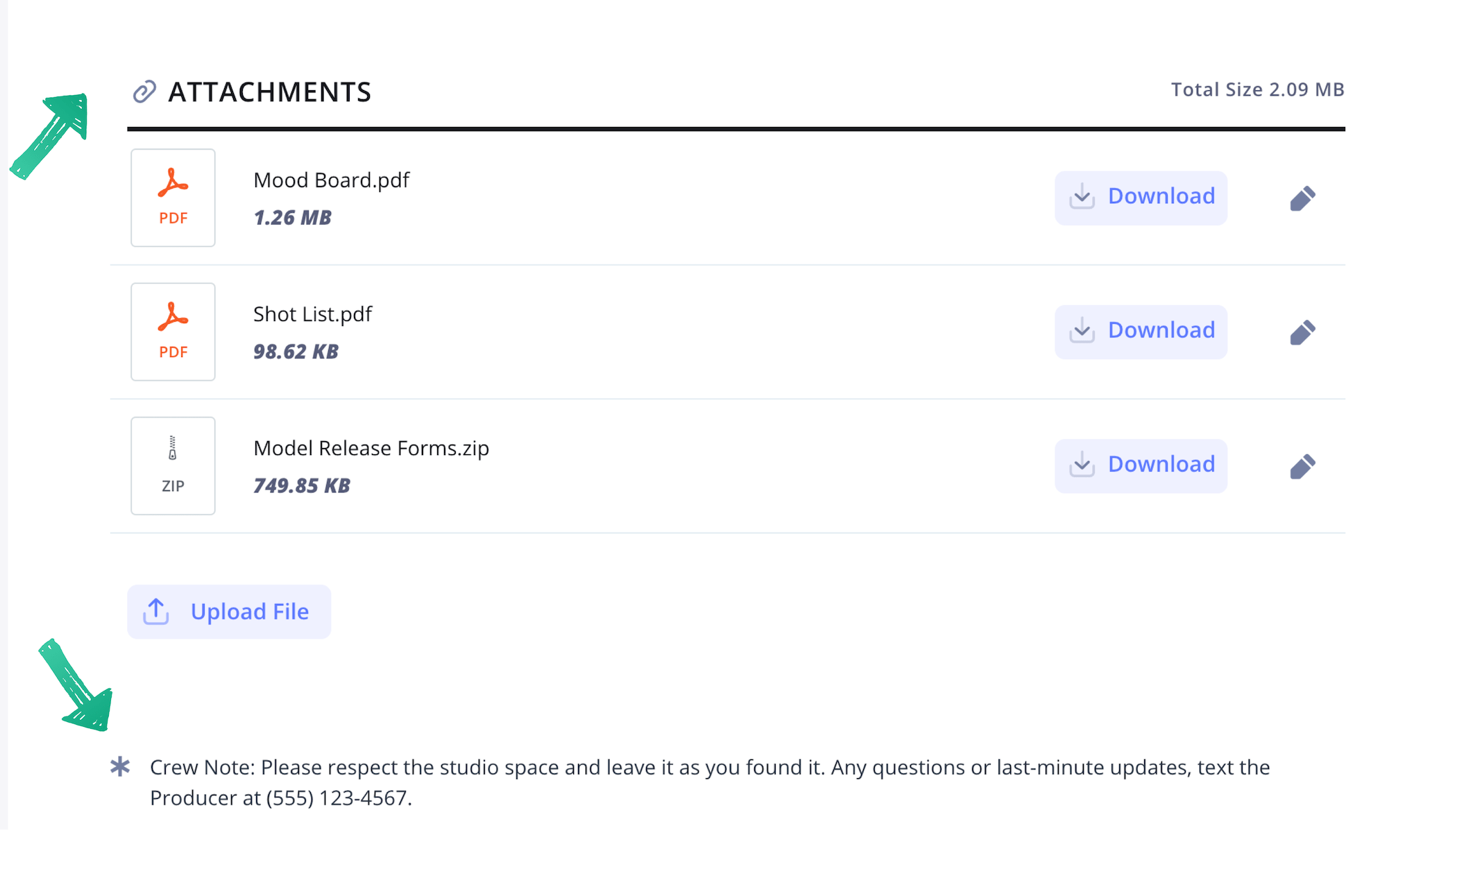Image resolution: width=1457 pixels, height=887 pixels.
Task: Click the ZIP file icon thumbnail
Action: click(173, 465)
